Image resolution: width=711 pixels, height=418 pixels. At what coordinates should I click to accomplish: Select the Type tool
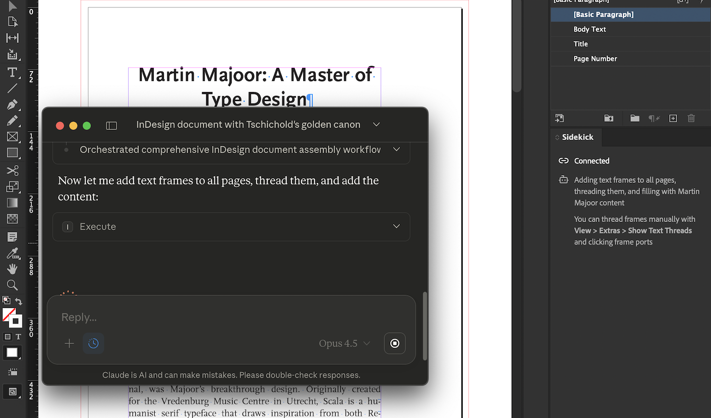(13, 72)
